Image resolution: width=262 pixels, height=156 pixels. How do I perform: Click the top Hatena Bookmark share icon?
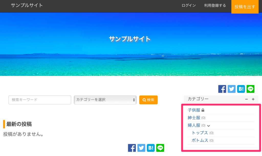(x=241, y=89)
